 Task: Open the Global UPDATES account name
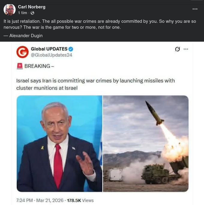(x=49, y=49)
